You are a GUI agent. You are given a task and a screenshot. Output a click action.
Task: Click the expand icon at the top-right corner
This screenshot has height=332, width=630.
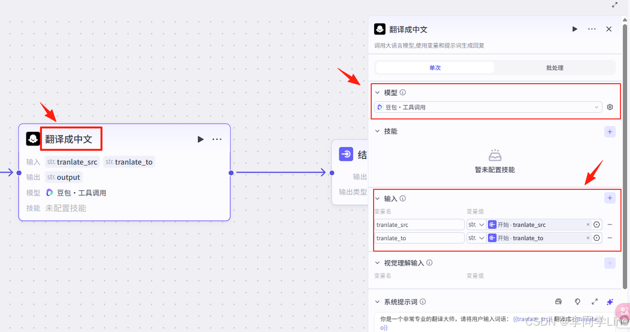click(615, 4)
